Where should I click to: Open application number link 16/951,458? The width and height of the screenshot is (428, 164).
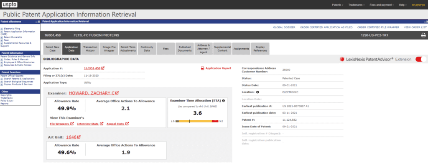92,68
